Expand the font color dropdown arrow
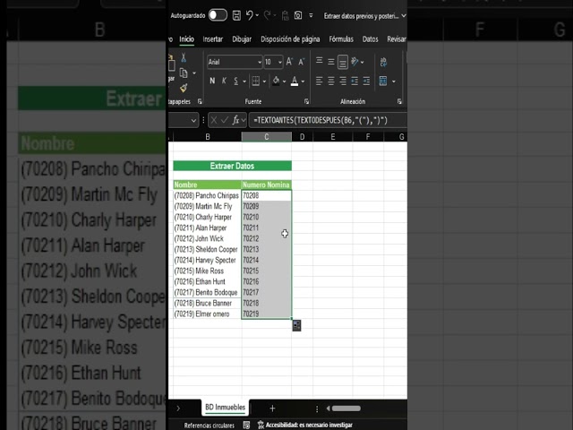 point(303,82)
